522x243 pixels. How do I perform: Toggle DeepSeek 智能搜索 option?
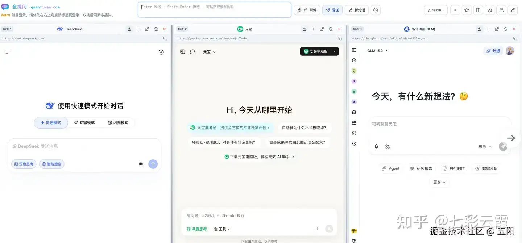pos(51,164)
